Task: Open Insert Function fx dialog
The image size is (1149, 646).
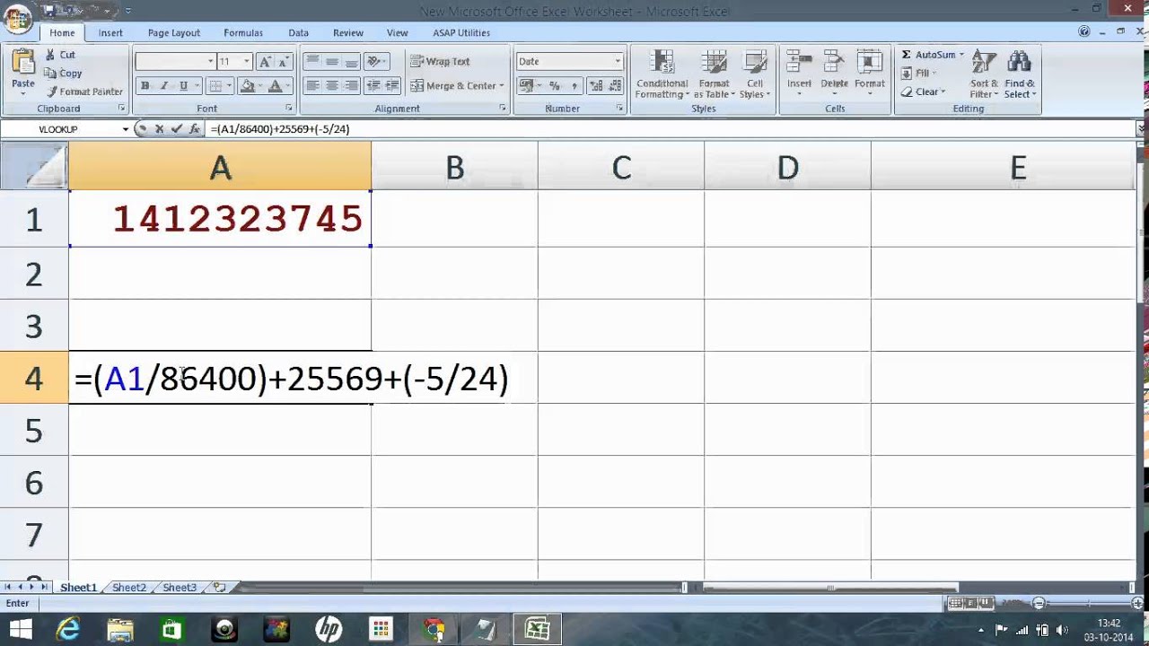Action: click(x=194, y=129)
